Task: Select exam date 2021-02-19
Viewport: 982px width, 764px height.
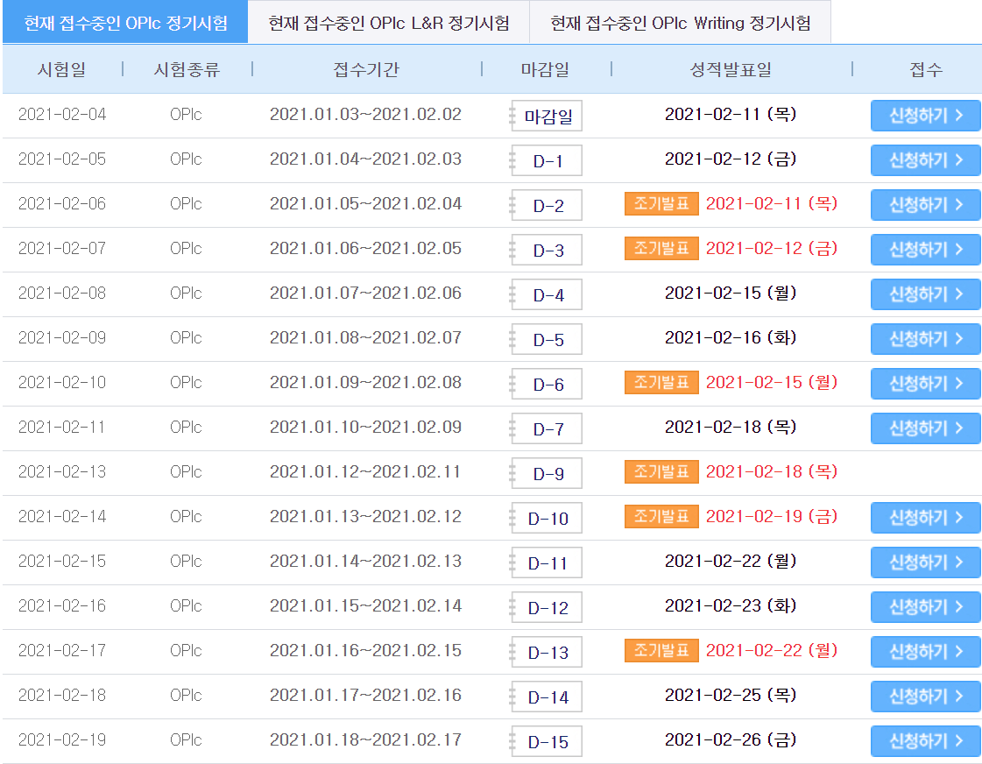Action: click(62, 739)
